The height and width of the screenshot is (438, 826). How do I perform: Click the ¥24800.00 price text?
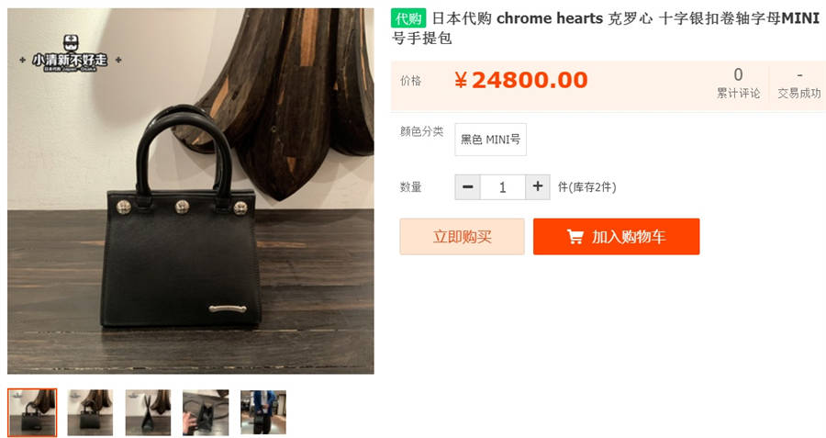pos(521,80)
